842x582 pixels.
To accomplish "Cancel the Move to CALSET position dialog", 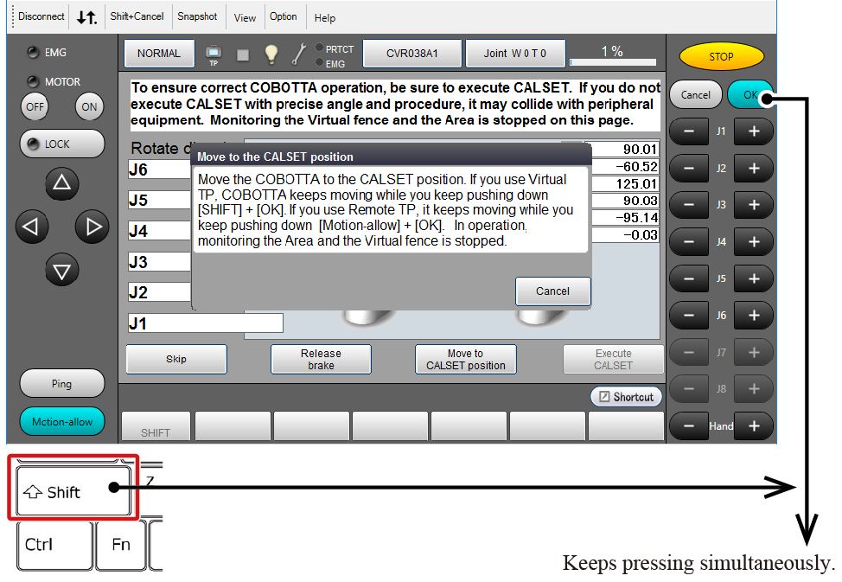I will (552, 291).
